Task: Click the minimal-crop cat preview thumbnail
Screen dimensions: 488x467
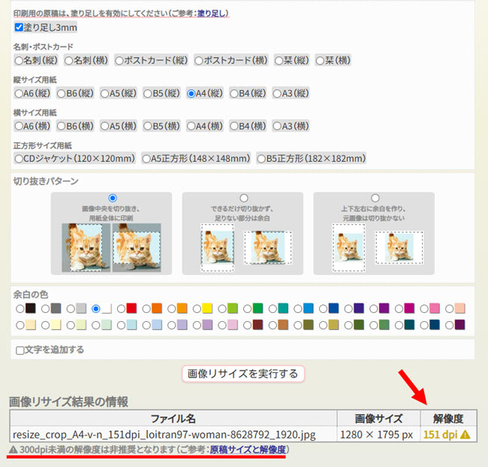Action: 246,247
